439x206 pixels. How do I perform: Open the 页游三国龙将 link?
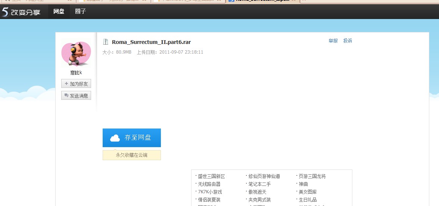coord(312,176)
